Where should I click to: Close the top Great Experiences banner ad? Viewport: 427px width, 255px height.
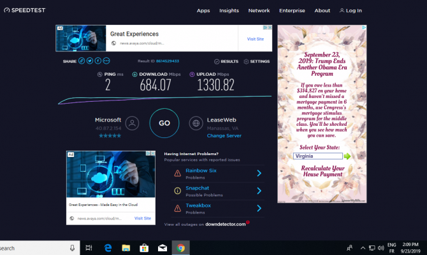tap(270, 27)
